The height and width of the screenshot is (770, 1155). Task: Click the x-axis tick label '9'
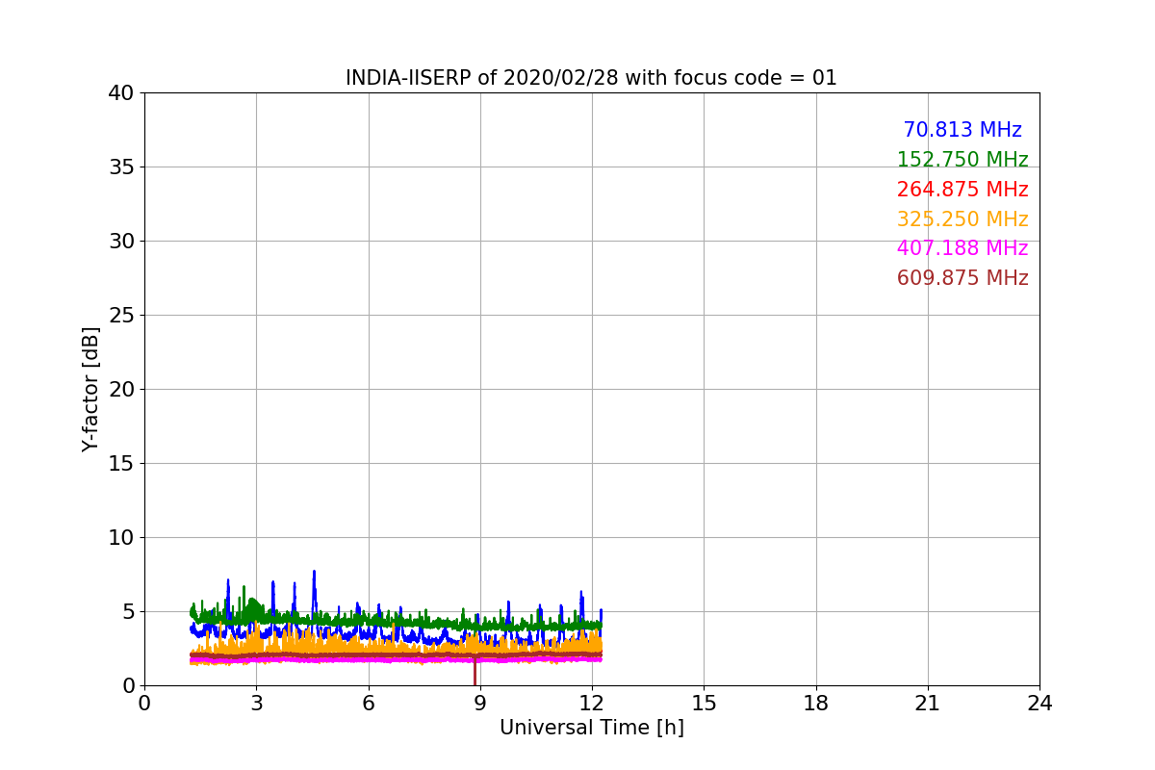(480, 704)
